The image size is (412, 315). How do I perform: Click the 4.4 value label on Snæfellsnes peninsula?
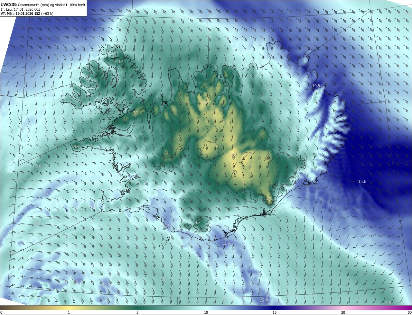coord(76,146)
